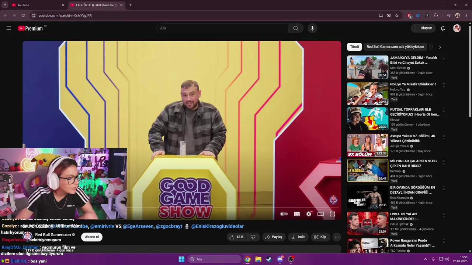Run search with the magnifier button
Image resolution: width=472 pixels, height=265 pixels.
tap(296, 28)
